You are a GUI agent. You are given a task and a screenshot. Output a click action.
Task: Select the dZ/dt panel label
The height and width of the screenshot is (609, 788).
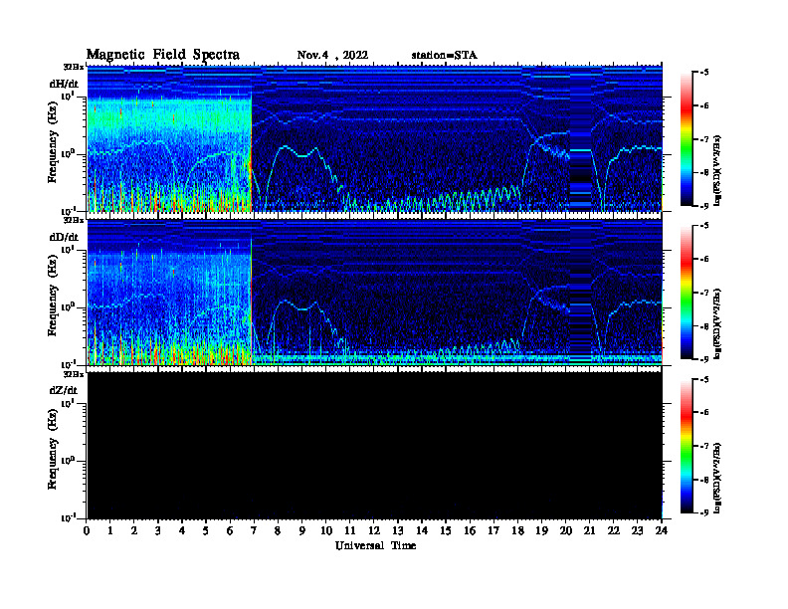click(x=64, y=390)
